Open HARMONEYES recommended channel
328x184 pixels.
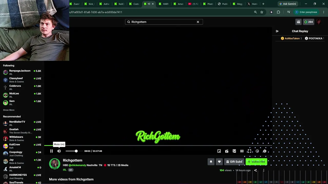22,177
